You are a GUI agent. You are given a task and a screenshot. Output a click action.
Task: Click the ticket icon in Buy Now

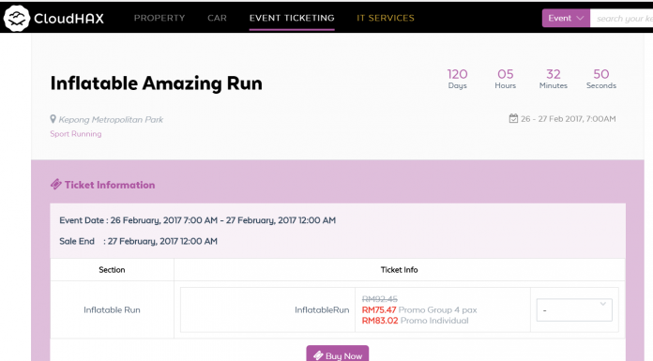pos(319,355)
